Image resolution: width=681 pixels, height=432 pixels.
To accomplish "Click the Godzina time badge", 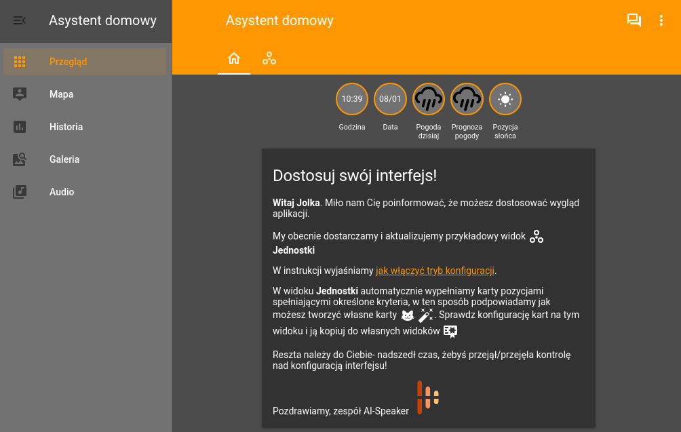I will (352, 99).
